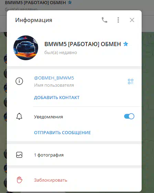The height and width of the screenshot is (193, 154).
Task: Click the photo gallery icon
Action: coord(19,155)
